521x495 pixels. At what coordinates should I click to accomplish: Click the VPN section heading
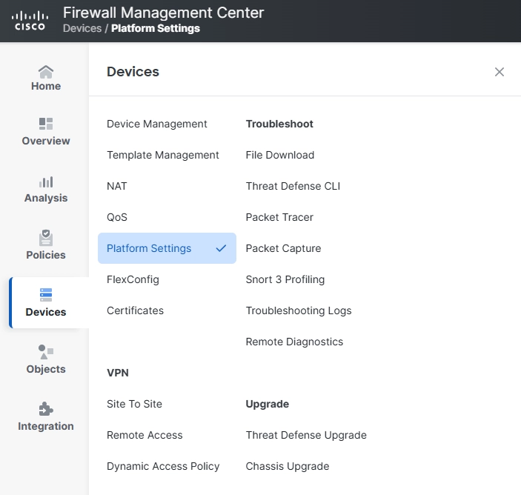118,373
